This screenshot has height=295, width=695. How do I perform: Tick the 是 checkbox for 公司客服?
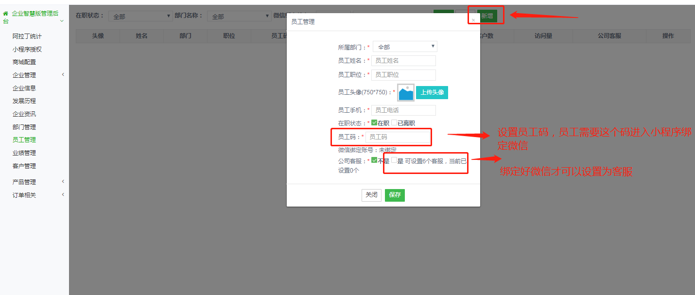click(x=394, y=161)
